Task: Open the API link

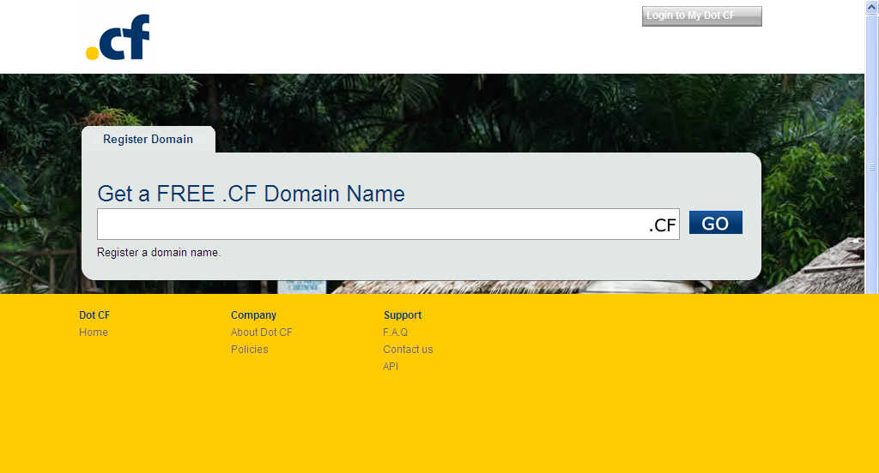Action: [x=391, y=367]
